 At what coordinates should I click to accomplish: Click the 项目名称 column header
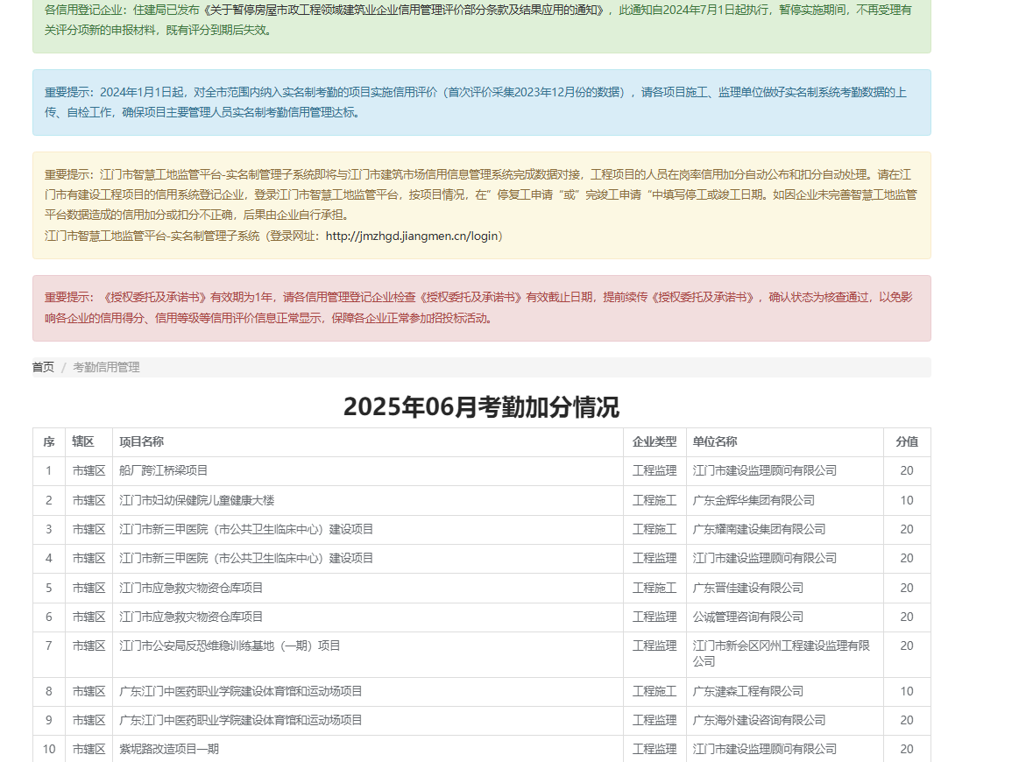coord(142,442)
